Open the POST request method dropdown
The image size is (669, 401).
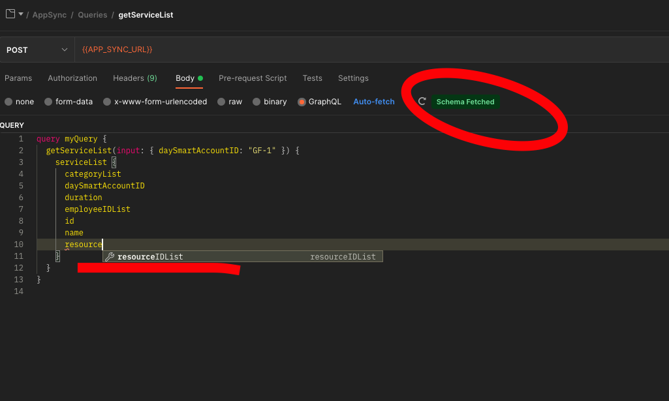click(37, 49)
